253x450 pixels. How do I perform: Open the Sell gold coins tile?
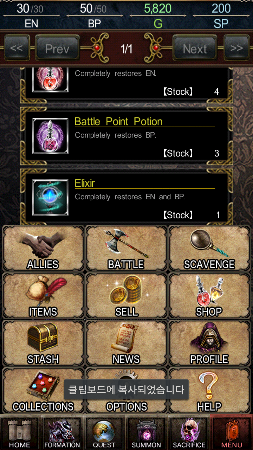point(126,296)
